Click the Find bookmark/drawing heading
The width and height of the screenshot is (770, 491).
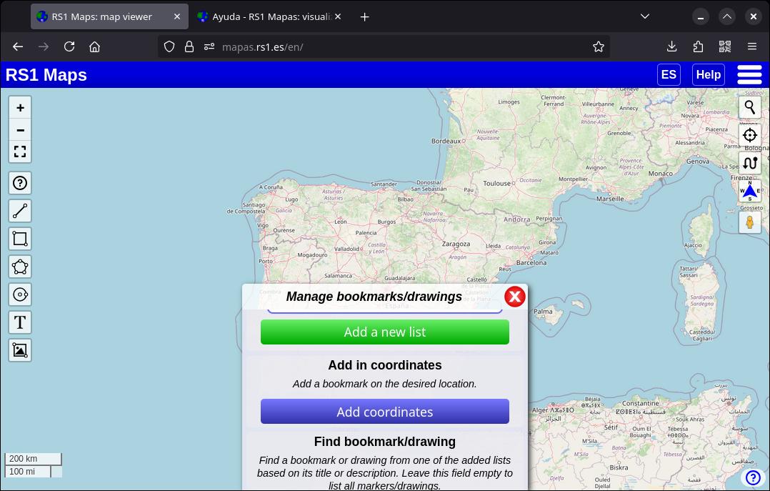pyautogui.click(x=385, y=442)
